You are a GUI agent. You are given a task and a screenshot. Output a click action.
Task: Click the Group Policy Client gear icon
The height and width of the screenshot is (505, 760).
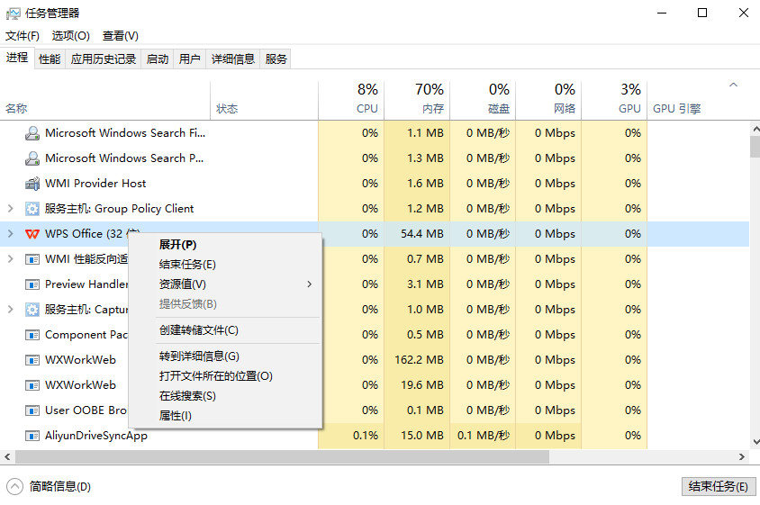pyautogui.click(x=32, y=209)
